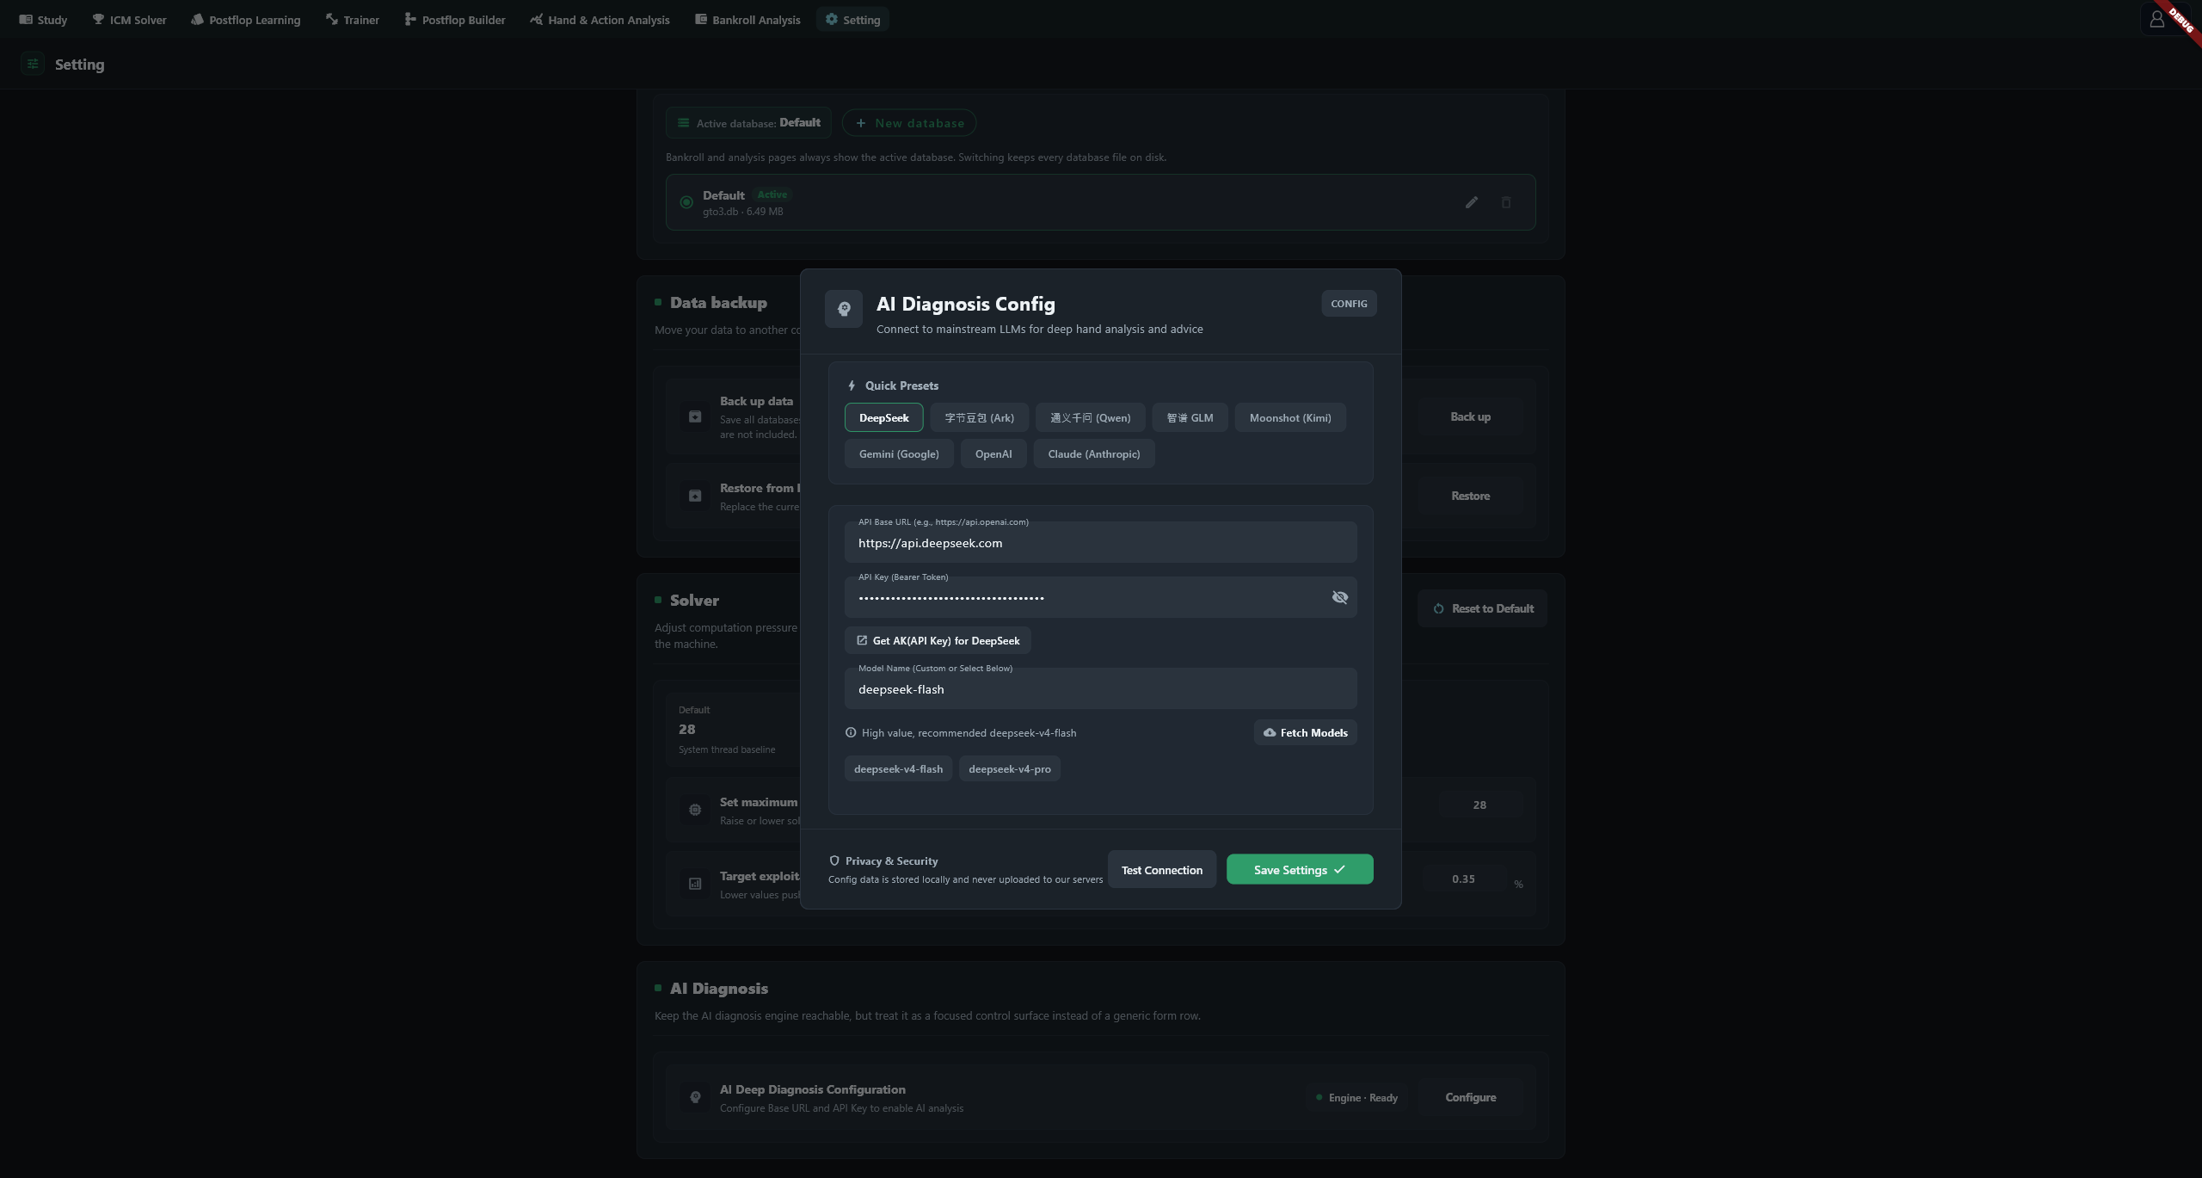Click the Fetch Models button
The width and height of the screenshot is (2202, 1178).
click(1305, 732)
